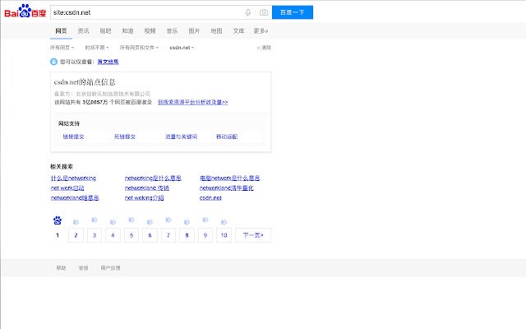Click the Baidu logo
The width and height of the screenshot is (526, 329).
coord(25,11)
